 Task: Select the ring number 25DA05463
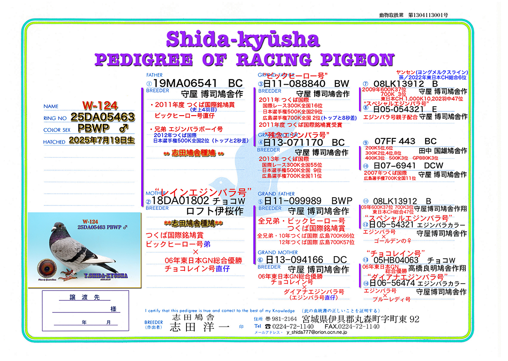[103, 117]
